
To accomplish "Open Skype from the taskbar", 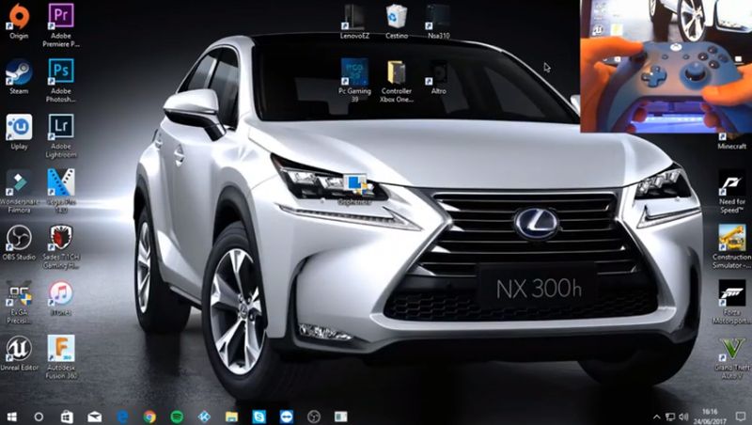I will coord(259,417).
